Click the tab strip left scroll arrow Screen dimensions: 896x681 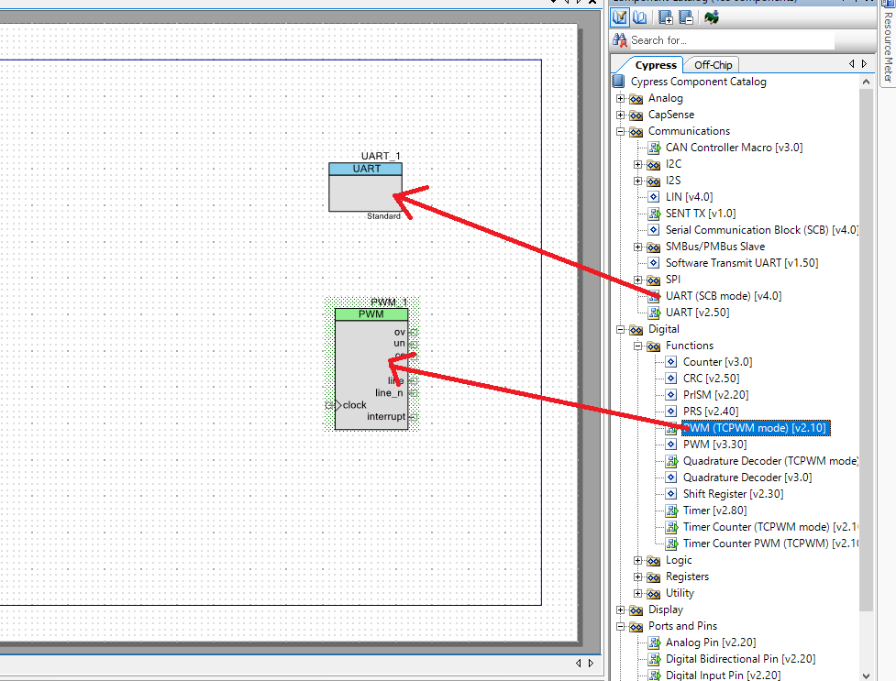[851, 64]
